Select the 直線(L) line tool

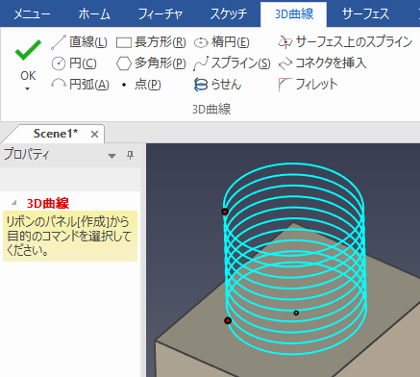pyautogui.click(x=79, y=42)
